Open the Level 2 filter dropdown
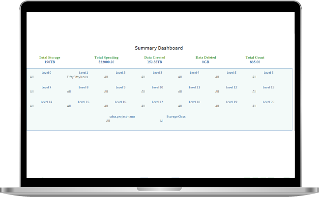319x197 pixels. [106, 77]
